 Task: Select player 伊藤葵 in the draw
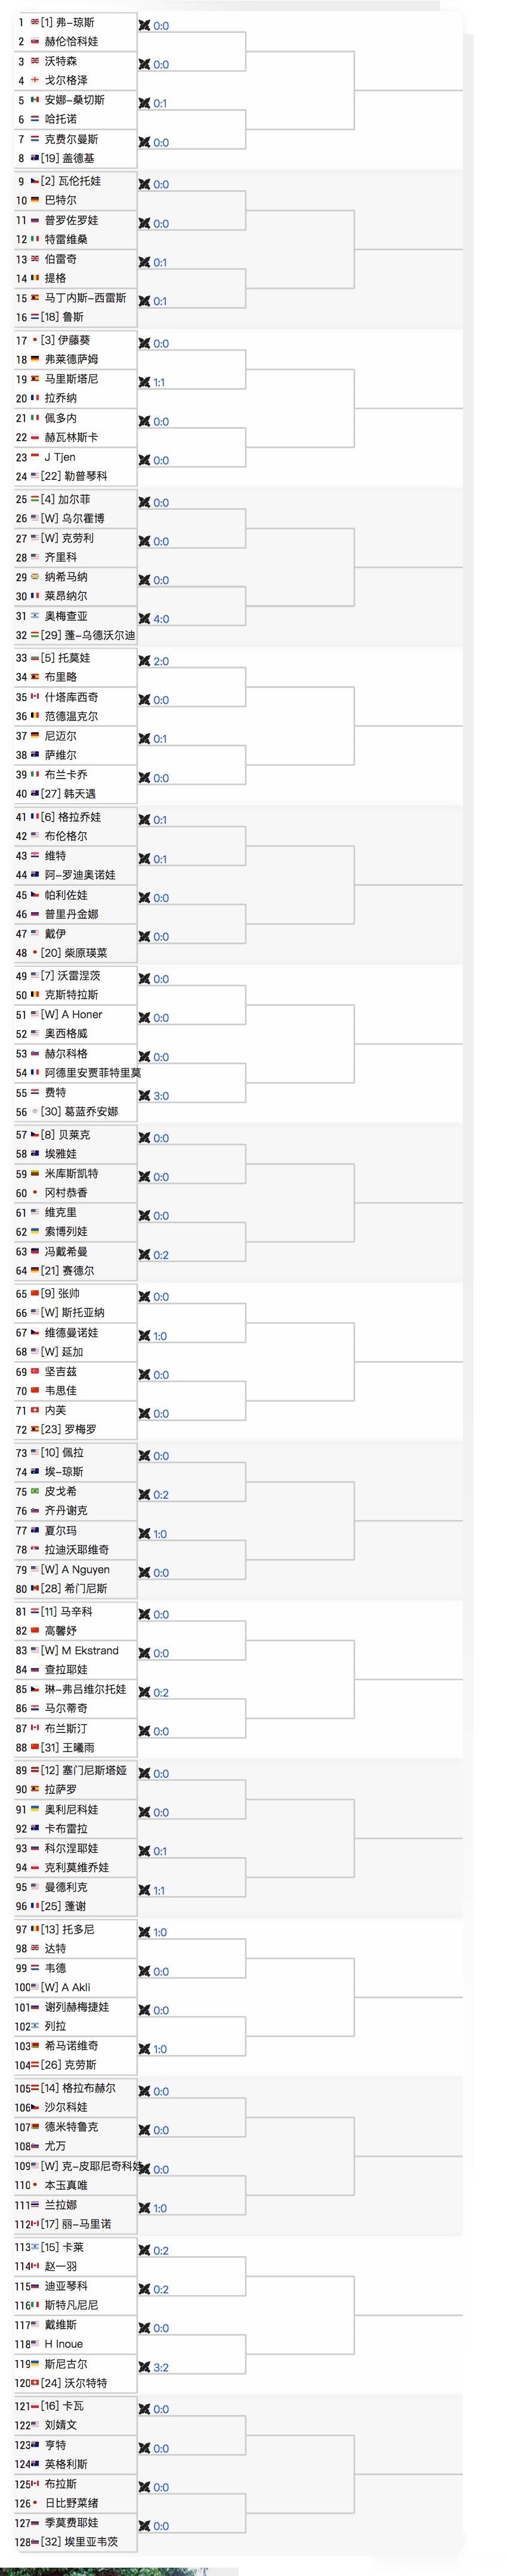coord(73,340)
